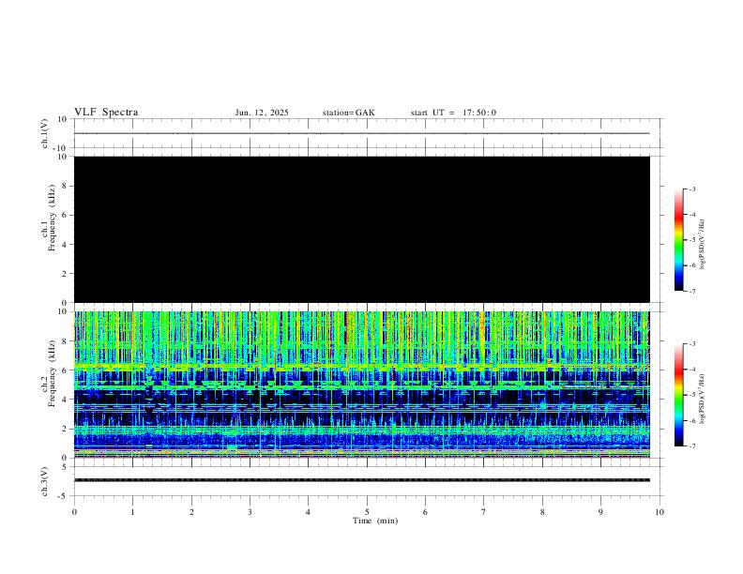Click the "Time (min)" x-axis label
The width and height of the screenshot is (743, 574).
[375, 521]
